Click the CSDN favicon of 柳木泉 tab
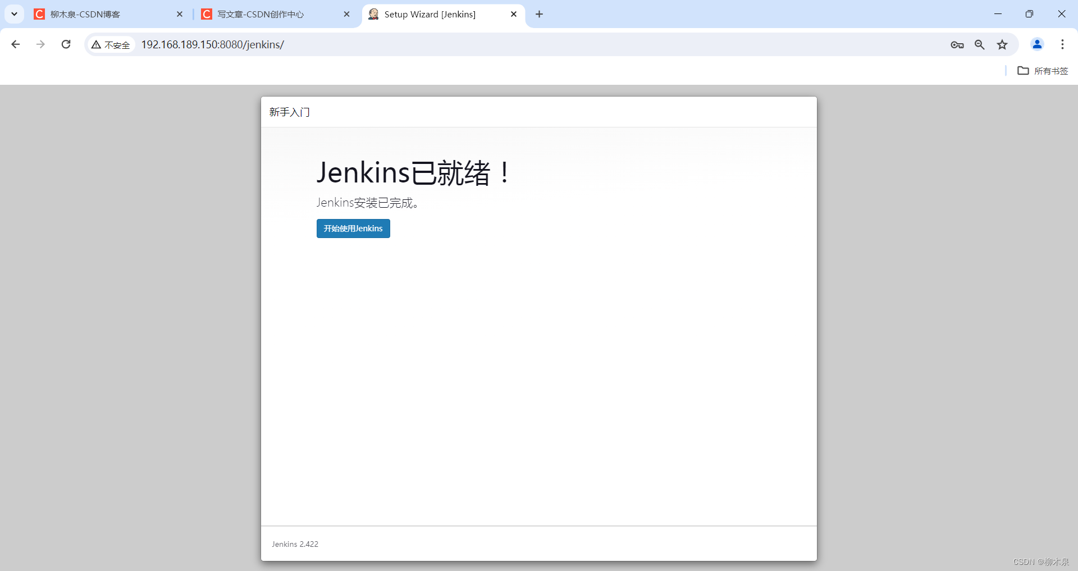This screenshot has height=571, width=1078. point(39,14)
